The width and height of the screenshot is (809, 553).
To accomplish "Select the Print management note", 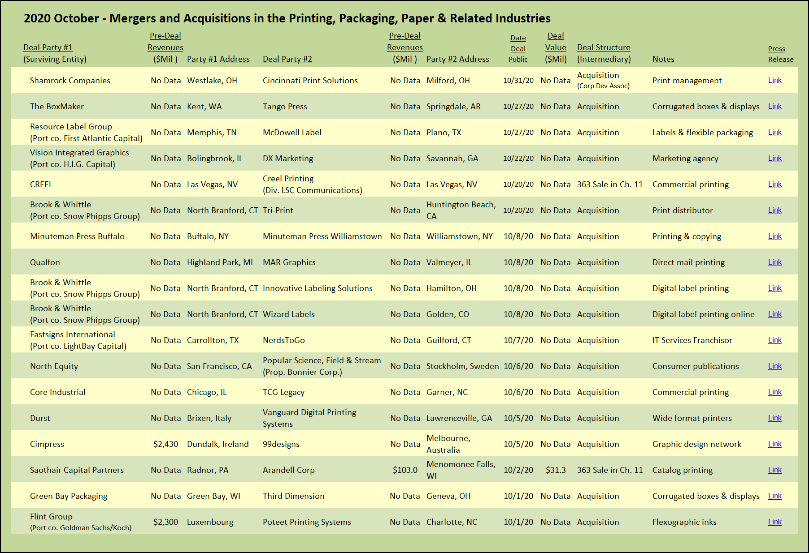I will tap(687, 81).
